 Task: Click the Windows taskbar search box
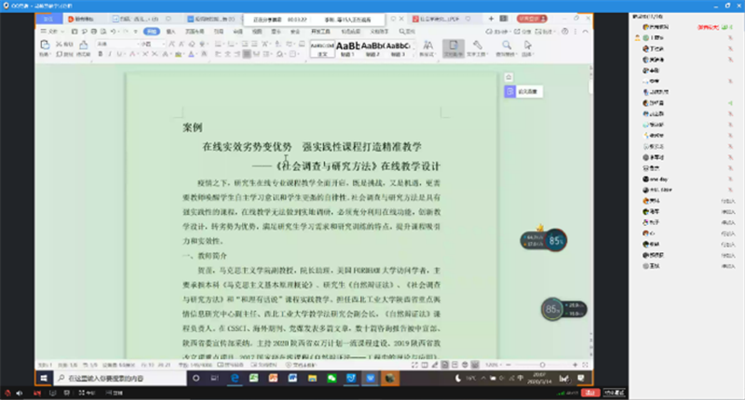pyautogui.click(x=121, y=379)
